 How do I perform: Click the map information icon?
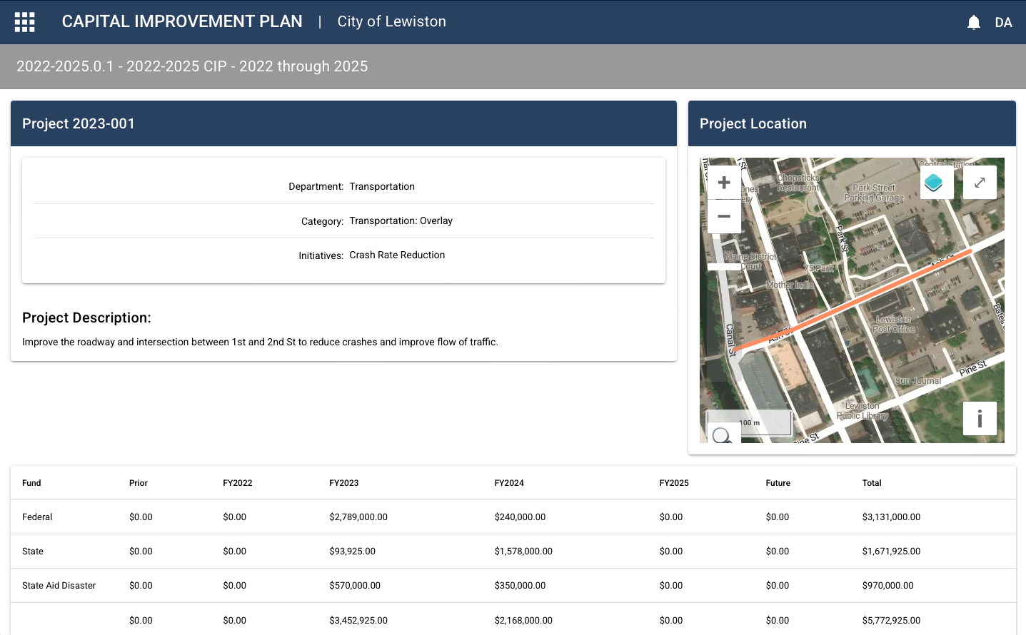pos(980,419)
